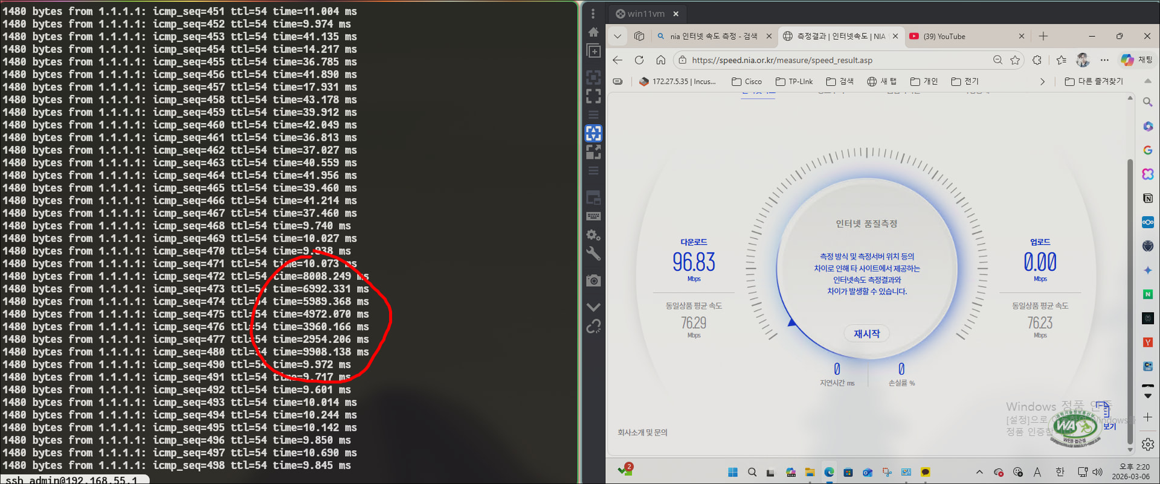Switch to the nia 인터넷 속도 측정 search tab
1160x484 pixels.
pyautogui.click(x=713, y=36)
